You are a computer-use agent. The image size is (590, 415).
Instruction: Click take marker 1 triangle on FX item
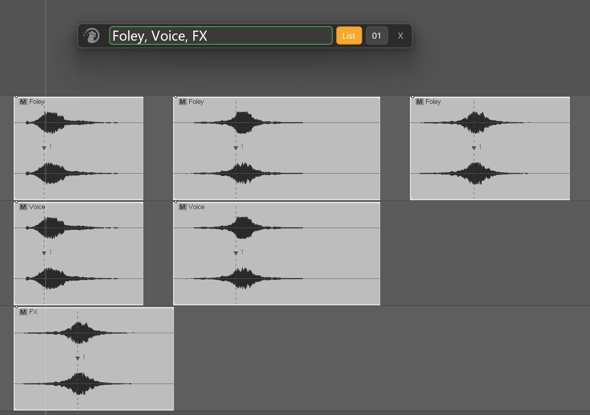77,359
